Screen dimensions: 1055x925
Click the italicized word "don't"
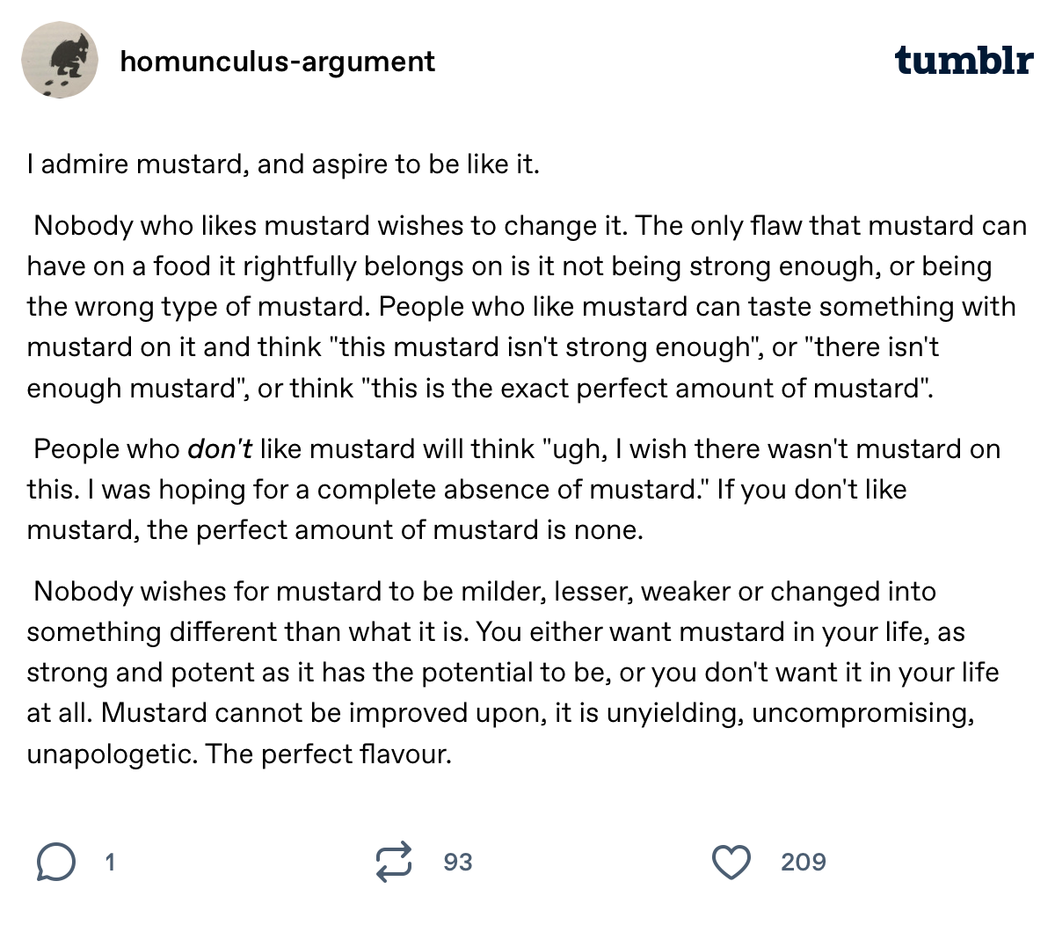coord(221,449)
